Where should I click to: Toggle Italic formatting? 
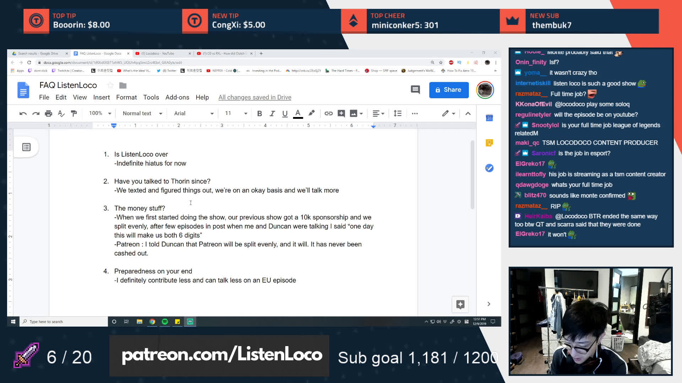[272, 113]
